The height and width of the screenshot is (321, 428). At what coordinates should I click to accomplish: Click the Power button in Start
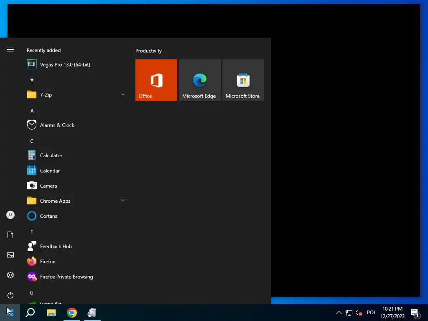10,296
